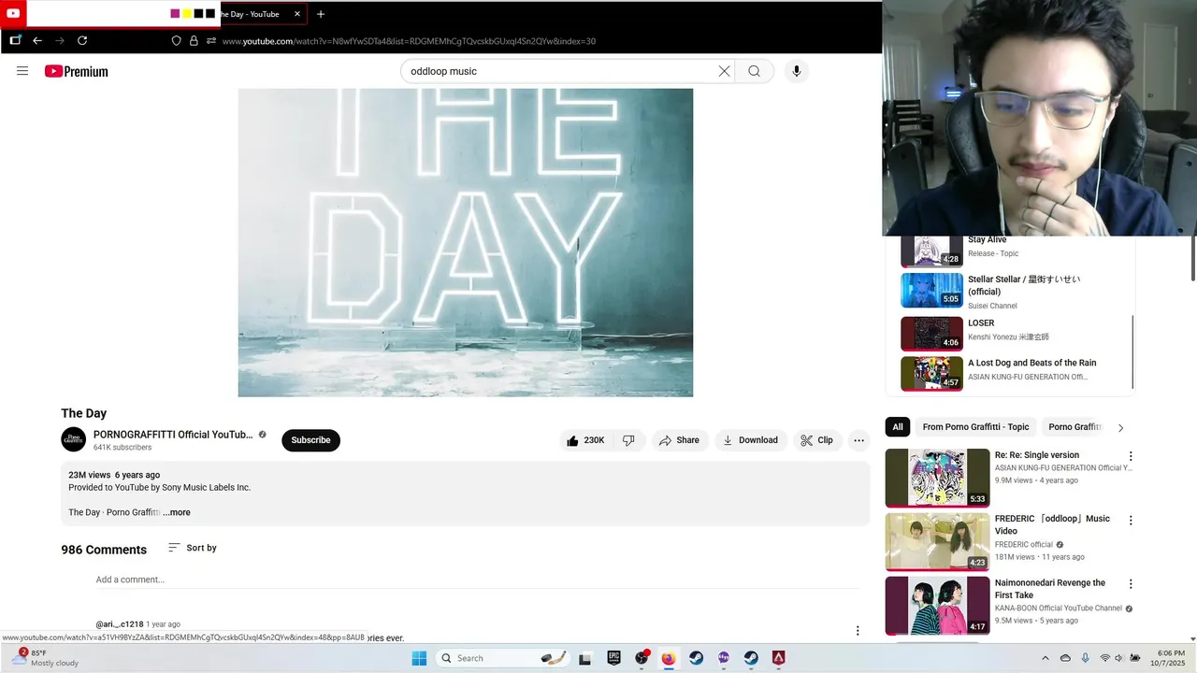Image resolution: width=1197 pixels, height=673 pixels.
Task: Click the browser address bar URL
Action: point(409,41)
